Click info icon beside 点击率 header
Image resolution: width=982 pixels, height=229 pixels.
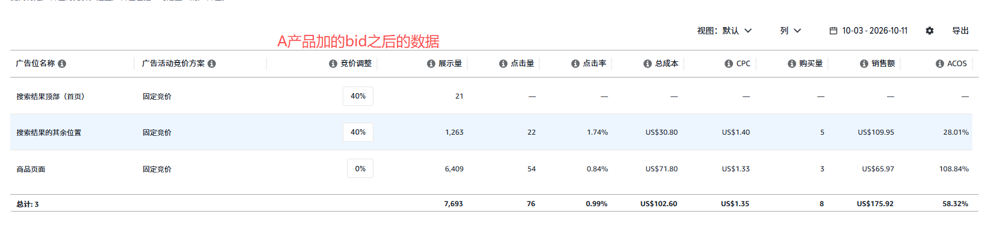tap(575, 64)
